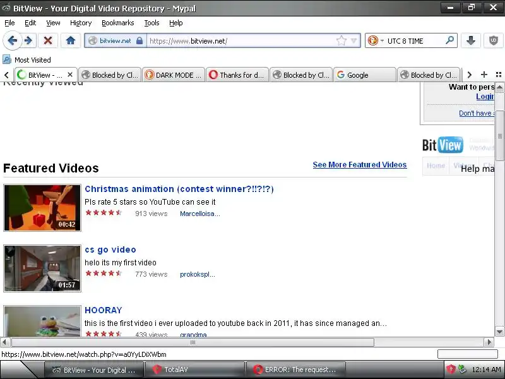This screenshot has width=505, height=379.
Task: Click the Login link
Action: point(485,97)
